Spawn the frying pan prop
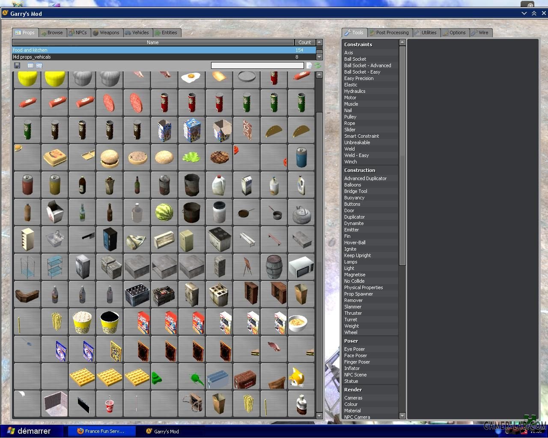548x438 pixels. pyautogui.click(x=246, y=212)
